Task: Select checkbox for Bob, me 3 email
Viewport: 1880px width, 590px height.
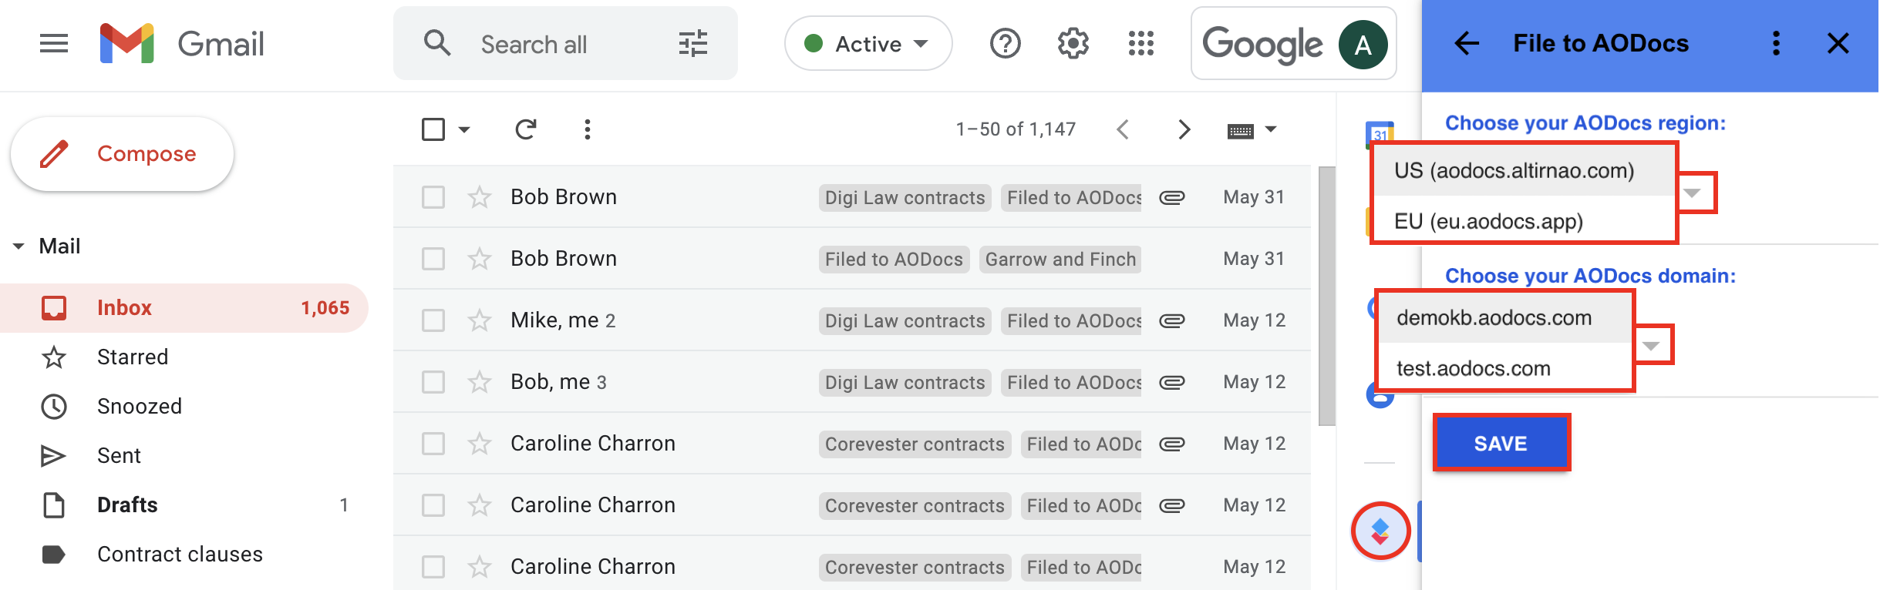Action: (x=433, y=382)
